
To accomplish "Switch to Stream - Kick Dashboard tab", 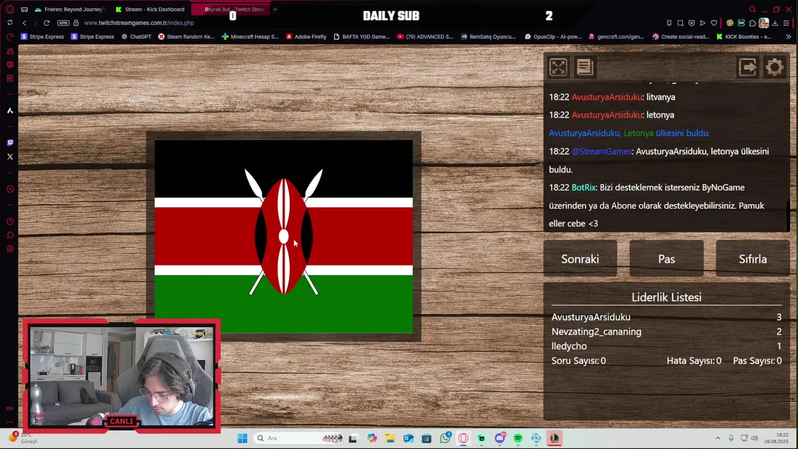I will (150, 9).
